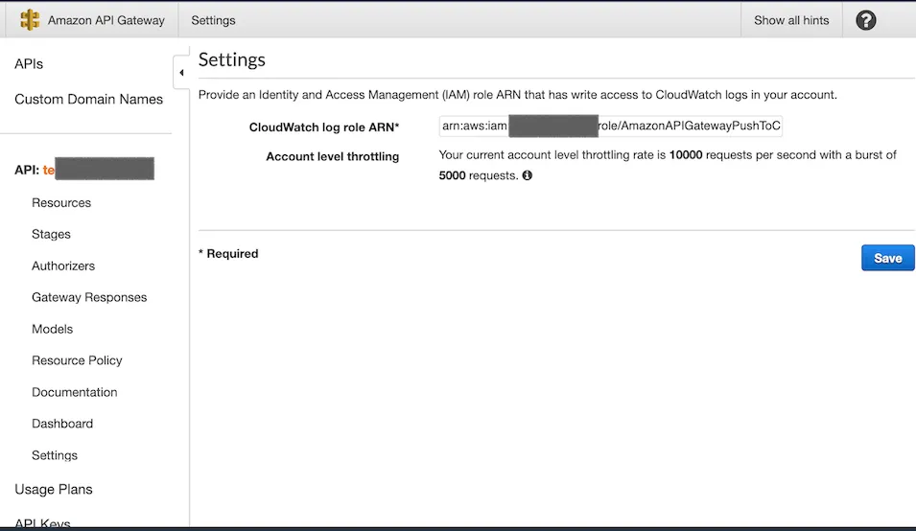
Task: Select the API name entry in sidebar
Action: (x=84, y=170)
